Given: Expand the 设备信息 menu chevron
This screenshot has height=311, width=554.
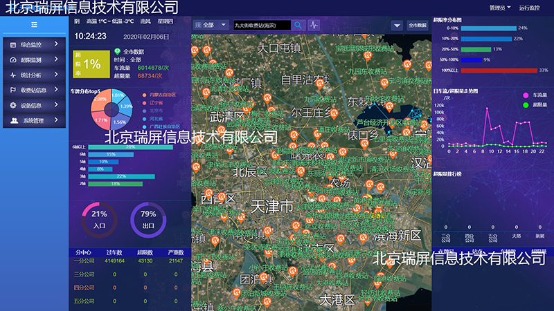Looking at the screenshot, I should point(56,105).
